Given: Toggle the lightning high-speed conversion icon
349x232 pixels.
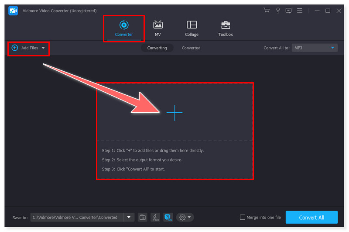Looking at the screenshot, I should pos(155,217).
